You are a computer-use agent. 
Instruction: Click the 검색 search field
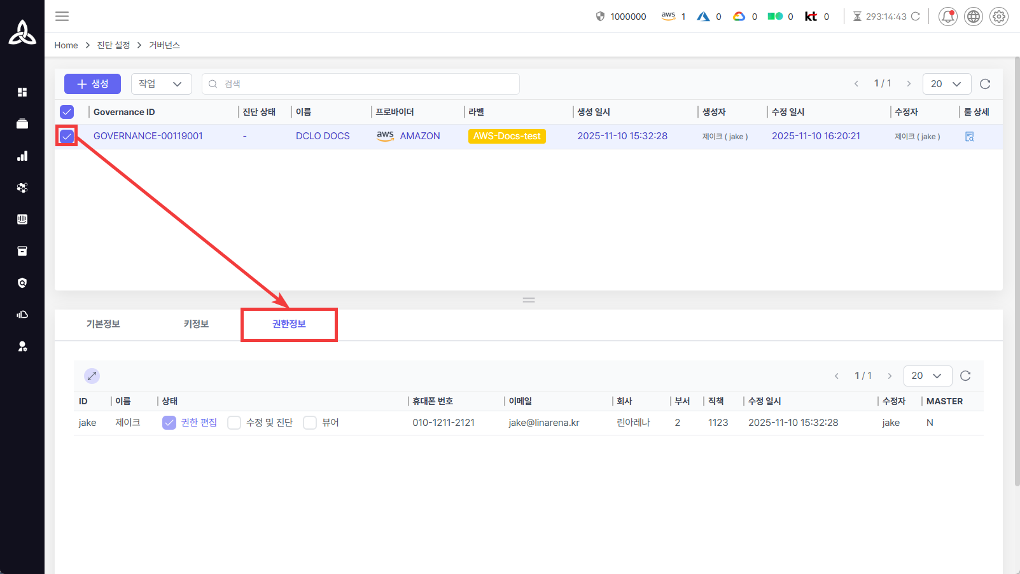[361, 84]
